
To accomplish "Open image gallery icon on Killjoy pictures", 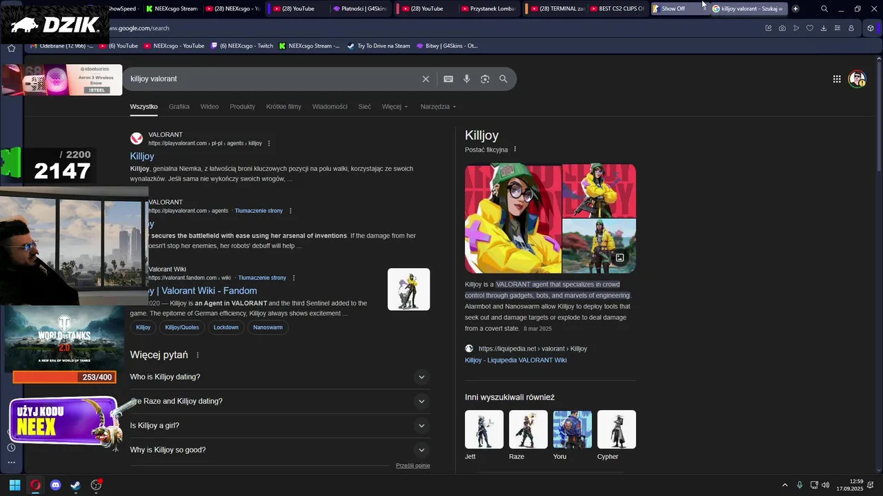I will coord(619,258).
